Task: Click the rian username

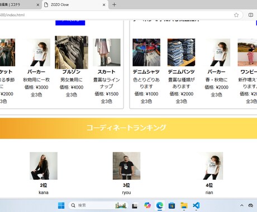Action: click(x=209, y=192)
